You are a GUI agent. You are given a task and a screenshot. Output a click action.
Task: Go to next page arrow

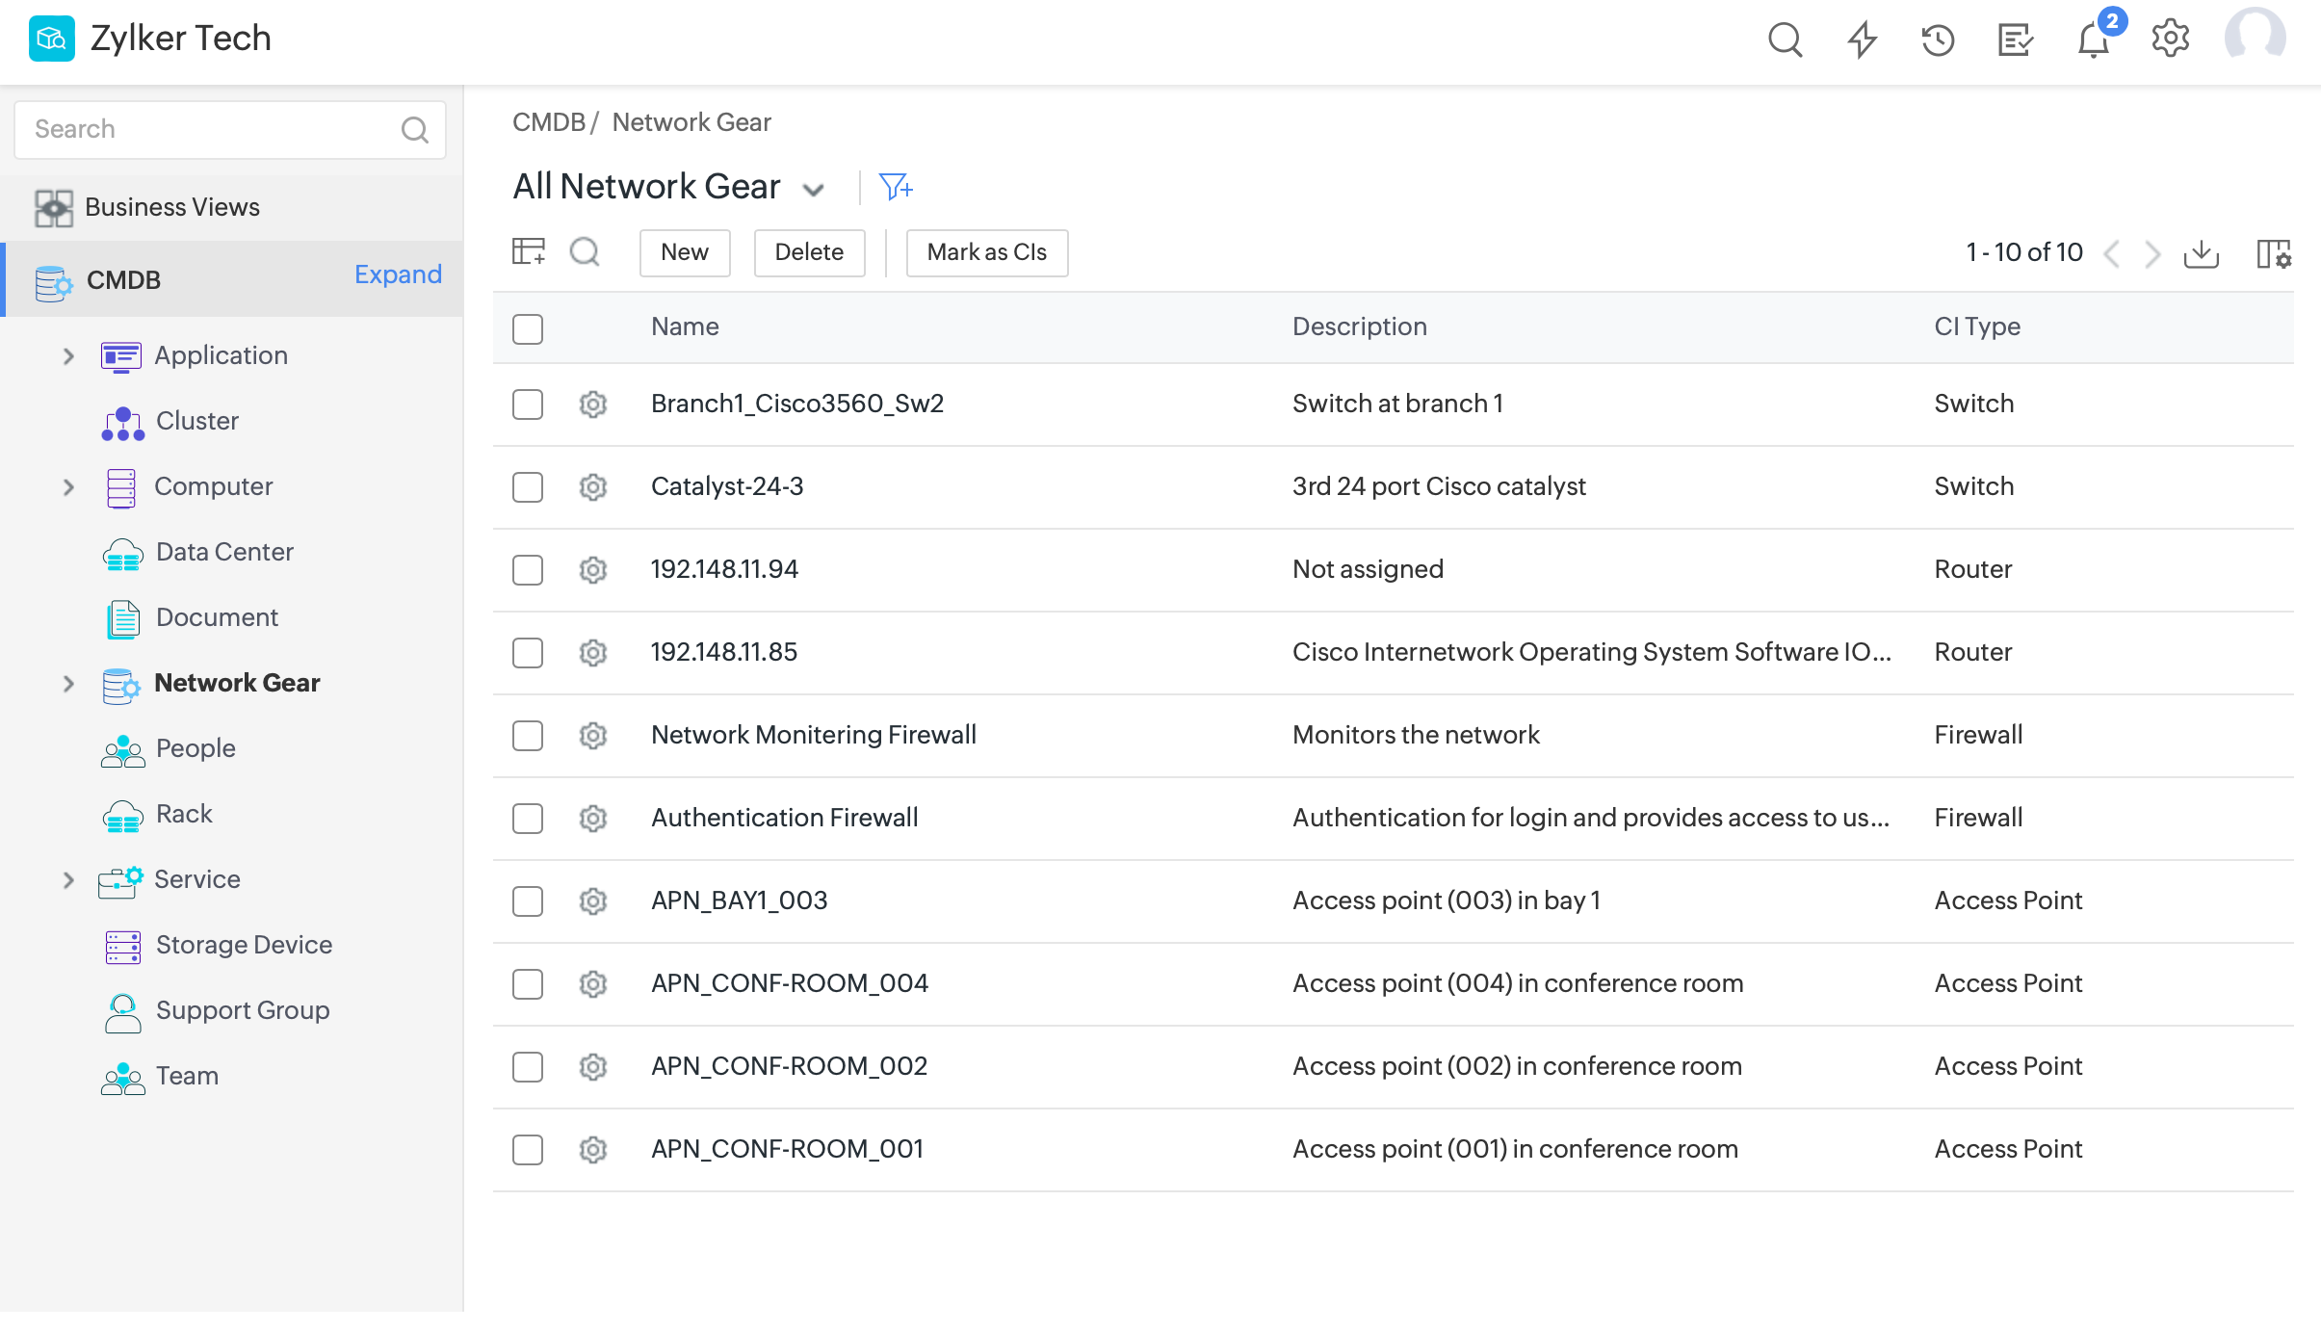click(2152, 254)
